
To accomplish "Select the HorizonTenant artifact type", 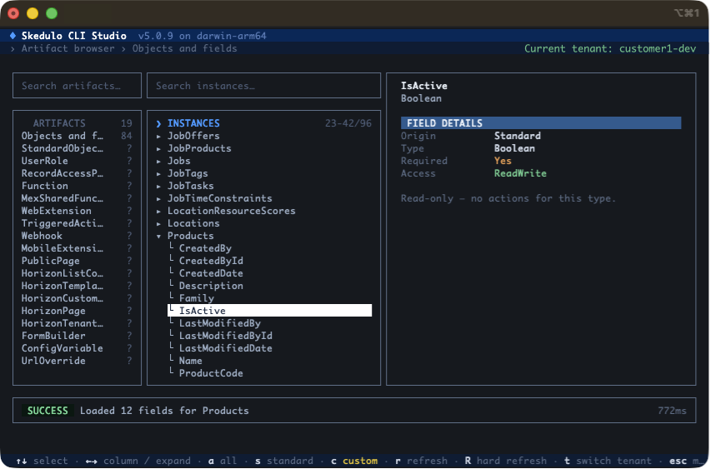I will [x=77, y=323].
